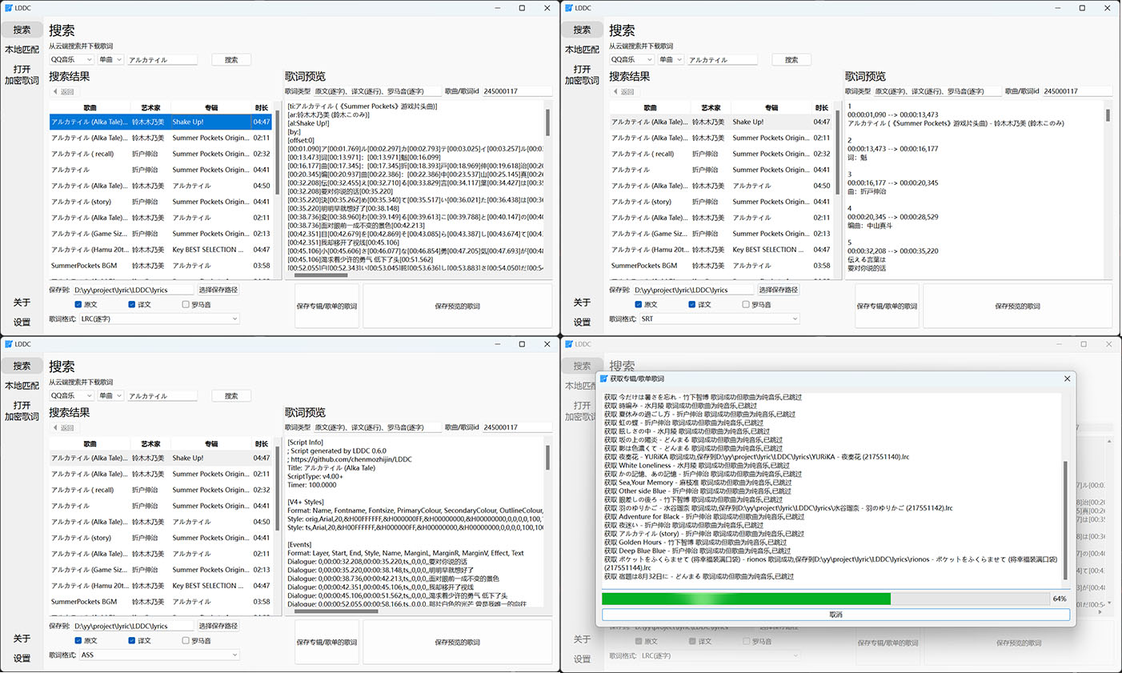Click 艺术家 column header in SRT window
Screen dimensions: 1122x673
[711, 107]
